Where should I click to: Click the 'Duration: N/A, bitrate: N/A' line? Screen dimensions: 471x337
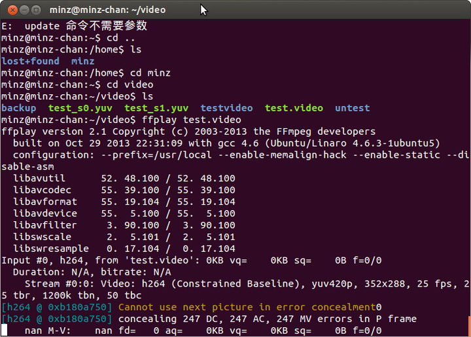tap(92, 272)
